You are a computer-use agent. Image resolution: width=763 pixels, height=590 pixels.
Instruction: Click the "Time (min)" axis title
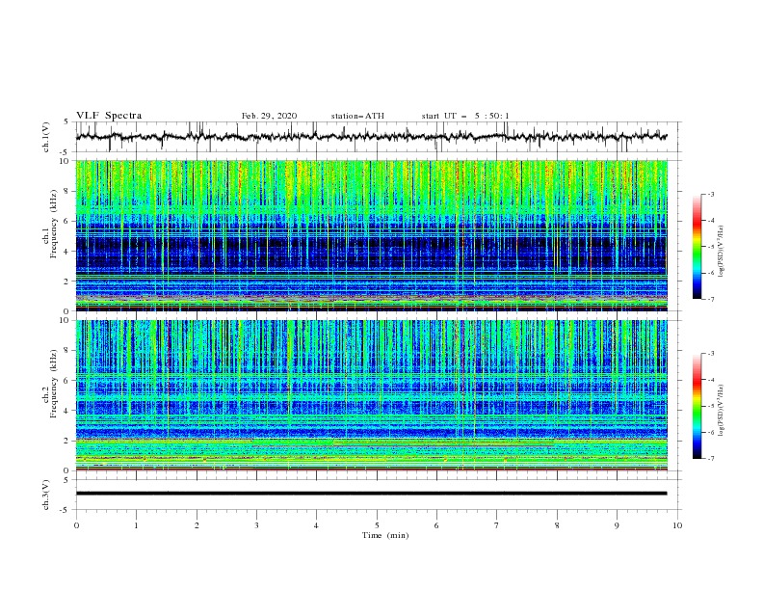[x=385, y=535]
